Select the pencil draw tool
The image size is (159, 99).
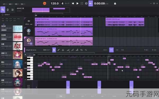tap(59, 50)
